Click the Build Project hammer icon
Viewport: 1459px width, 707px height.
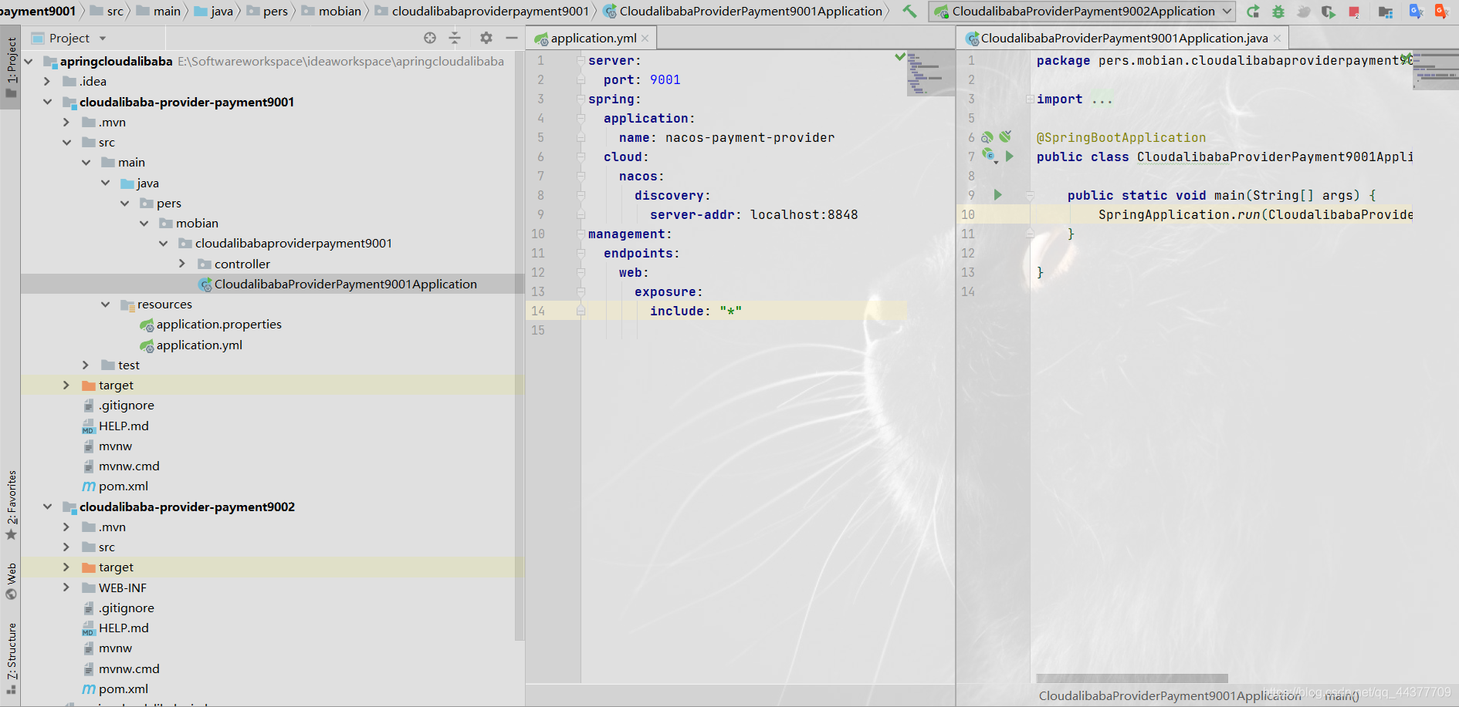tap(910, 12)
